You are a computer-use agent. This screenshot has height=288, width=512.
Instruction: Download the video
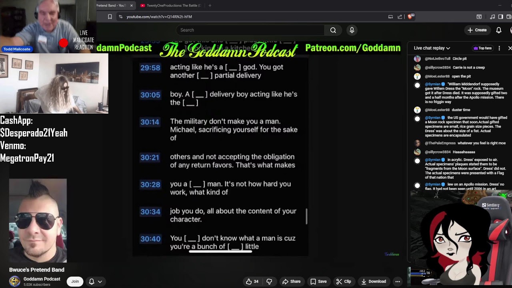[373, 282]
